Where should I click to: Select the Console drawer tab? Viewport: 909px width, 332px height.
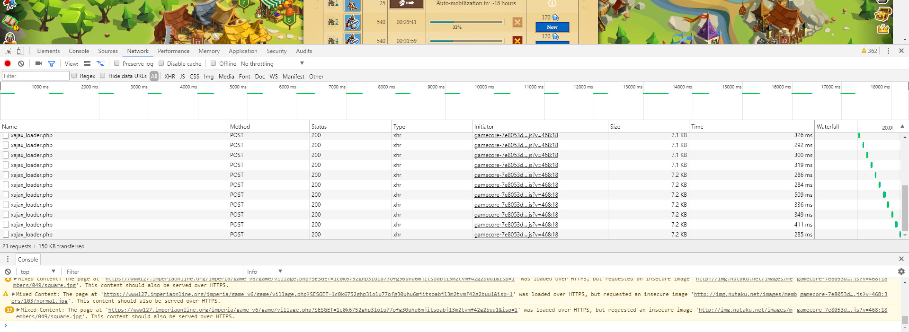28,259
